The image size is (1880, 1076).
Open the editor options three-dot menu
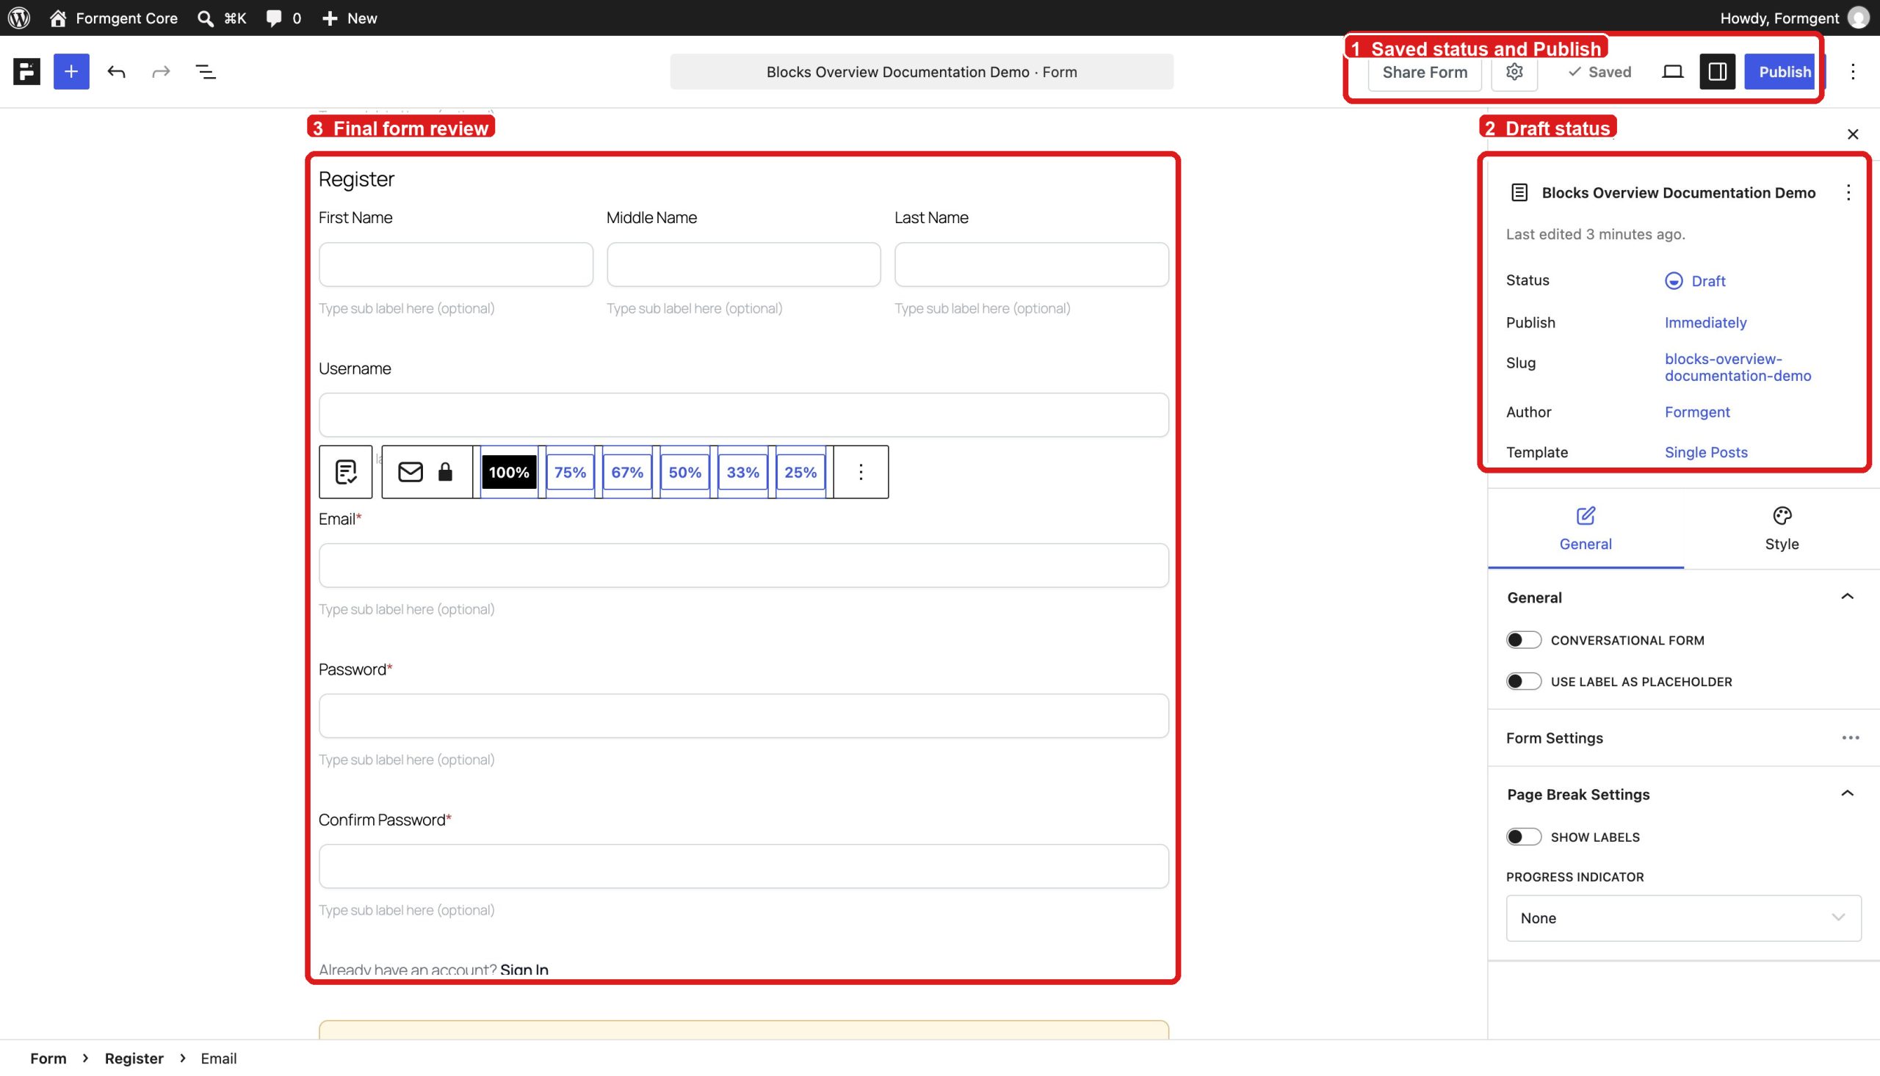pyautogui.click(x=1853, y=72)
